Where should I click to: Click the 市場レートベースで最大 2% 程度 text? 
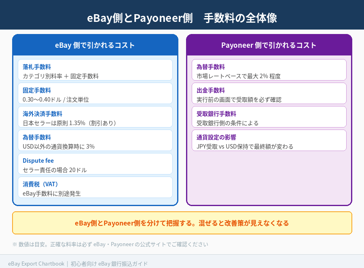pyautogui.click(x=238, y=76)
